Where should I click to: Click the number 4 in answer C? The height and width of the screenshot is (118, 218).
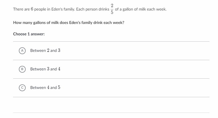(x=48, y=88)
